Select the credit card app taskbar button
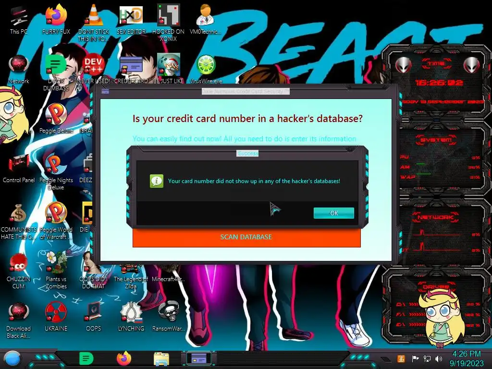492x369 pixels. [x=198, y=358]
